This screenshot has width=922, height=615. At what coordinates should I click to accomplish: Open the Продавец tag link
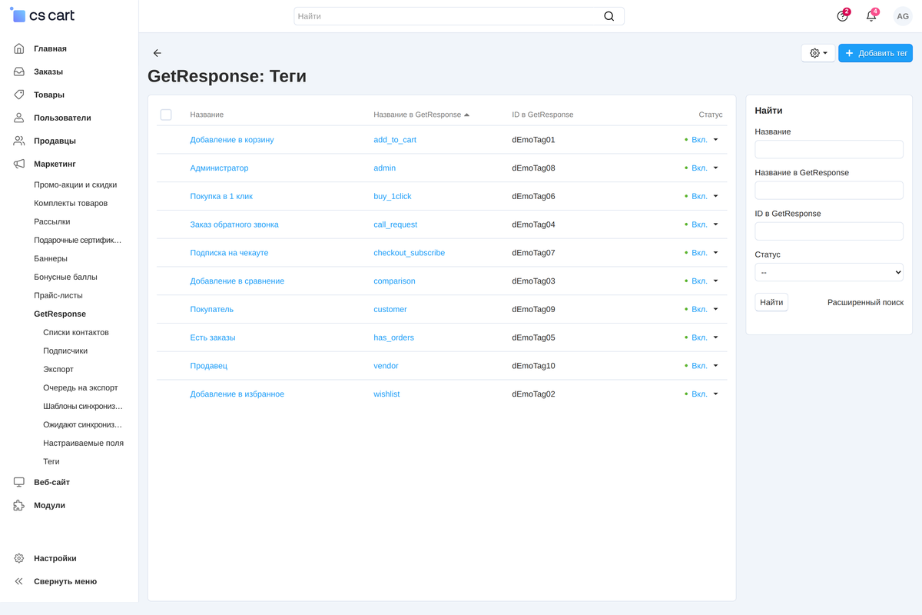(x=208, y=366)
